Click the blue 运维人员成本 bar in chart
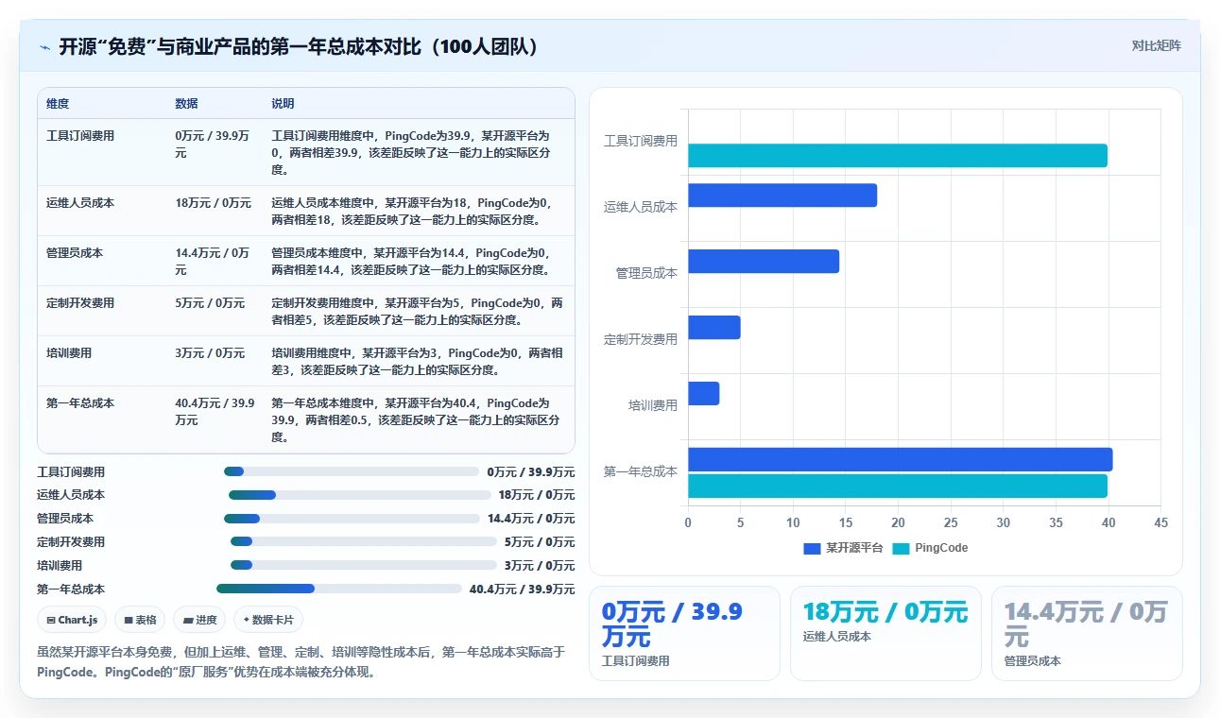This screenshot has width=1220, height=718. point(782,196)
